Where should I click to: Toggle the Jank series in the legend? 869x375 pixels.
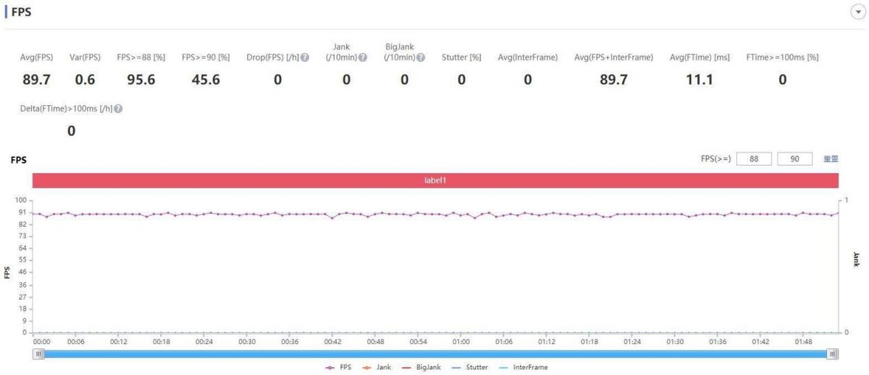(377, 367)
